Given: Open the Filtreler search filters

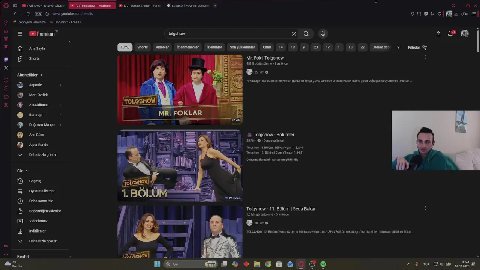Looking at the screenshot, I should pyautogui.click(x=417, y=48).
